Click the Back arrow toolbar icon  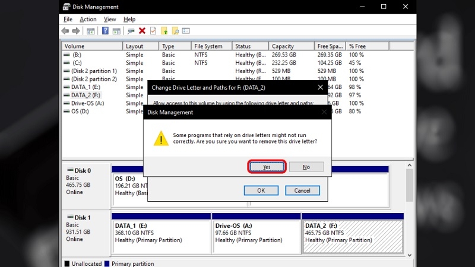click(x=65, y=31)
